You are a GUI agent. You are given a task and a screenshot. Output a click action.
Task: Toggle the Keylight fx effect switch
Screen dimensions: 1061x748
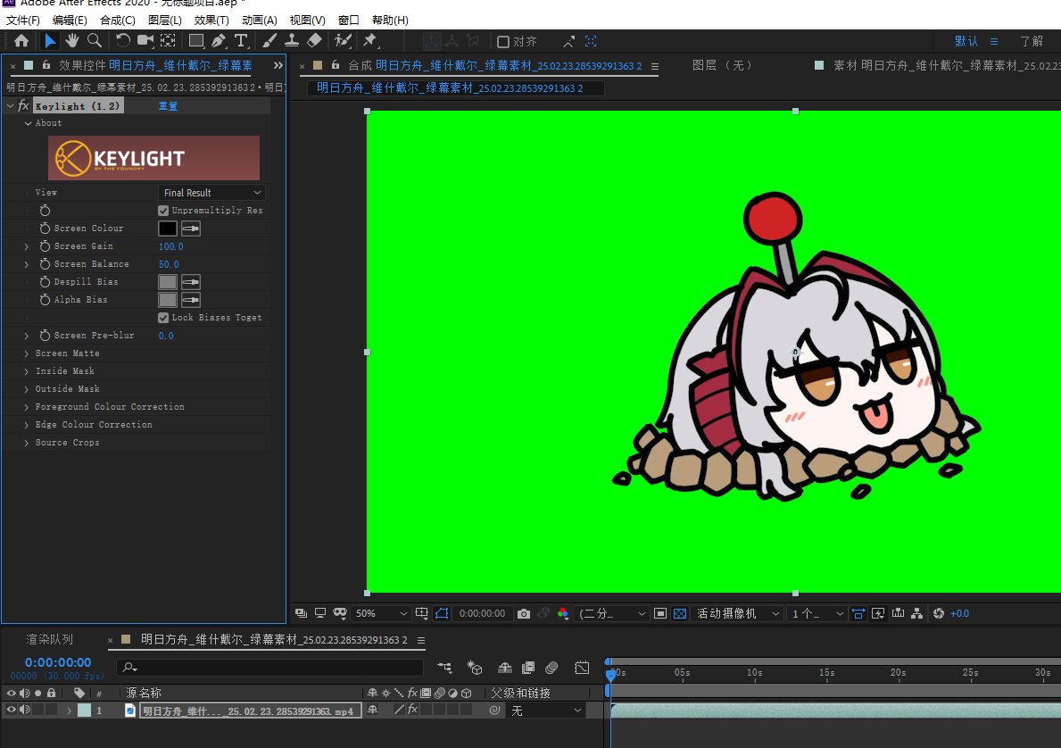[x=24, y=105]
